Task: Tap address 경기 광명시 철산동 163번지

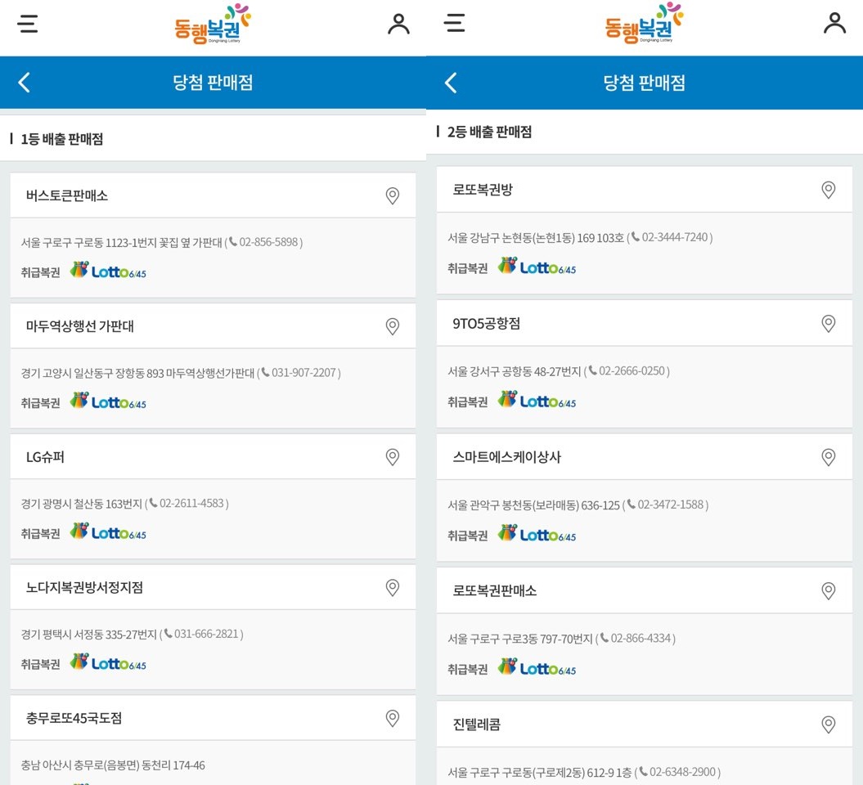Action: (x=82, y=504)
